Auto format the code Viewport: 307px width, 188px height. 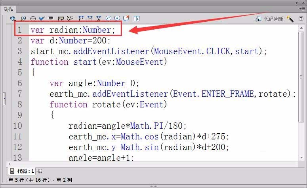(x=50, y=18)
